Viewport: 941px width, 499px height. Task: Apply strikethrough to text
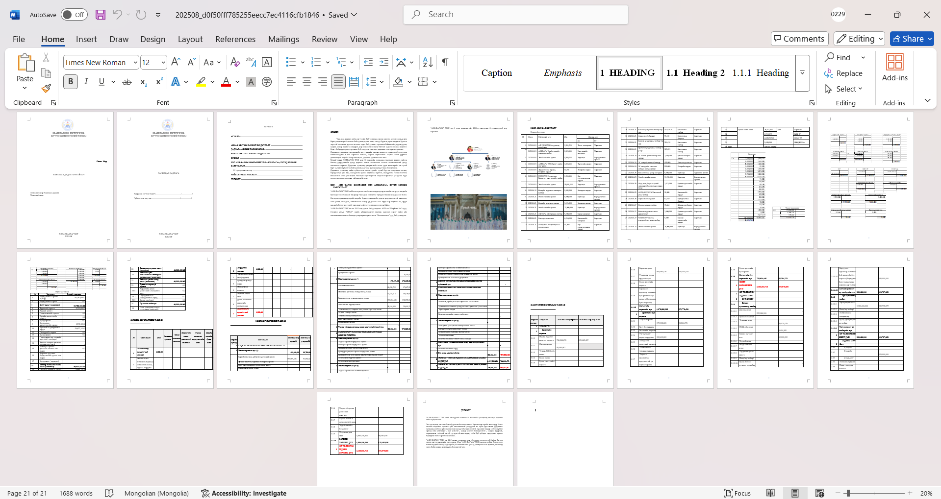[x=127, y=82]
